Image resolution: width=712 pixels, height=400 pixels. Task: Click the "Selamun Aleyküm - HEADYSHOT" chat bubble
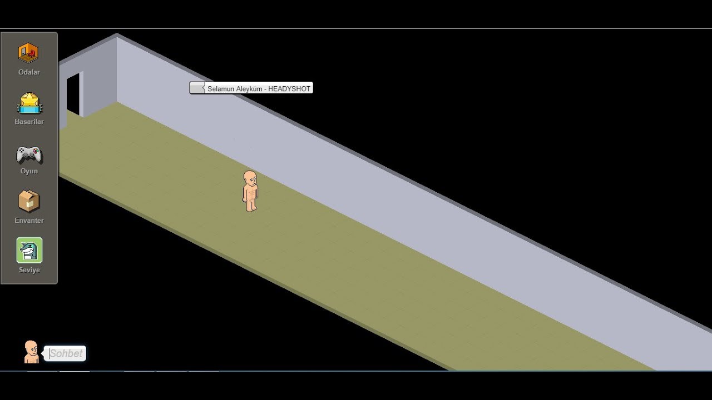pyautogui.click(x=251, y=88)
